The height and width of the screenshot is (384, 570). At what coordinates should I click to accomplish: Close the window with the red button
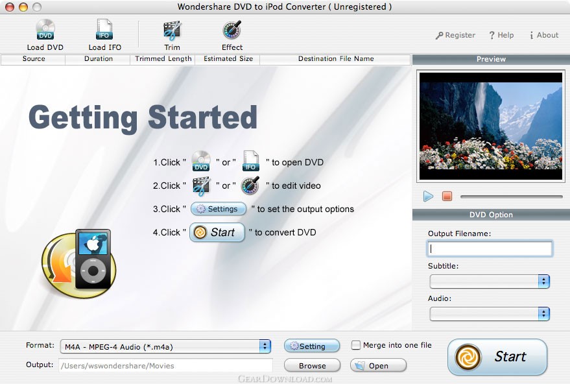pyautogui.click(x=10, y=7)
